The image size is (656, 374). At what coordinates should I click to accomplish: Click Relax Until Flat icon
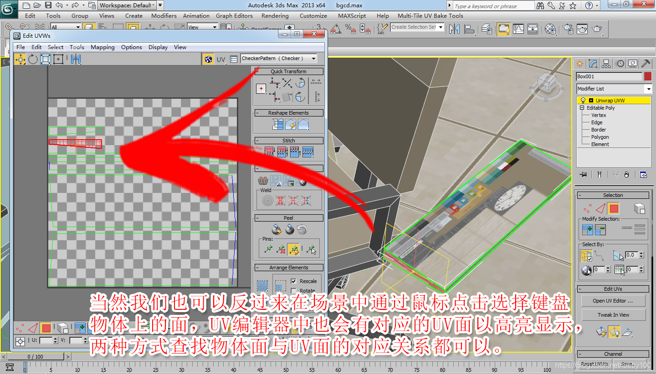point(290,124)
